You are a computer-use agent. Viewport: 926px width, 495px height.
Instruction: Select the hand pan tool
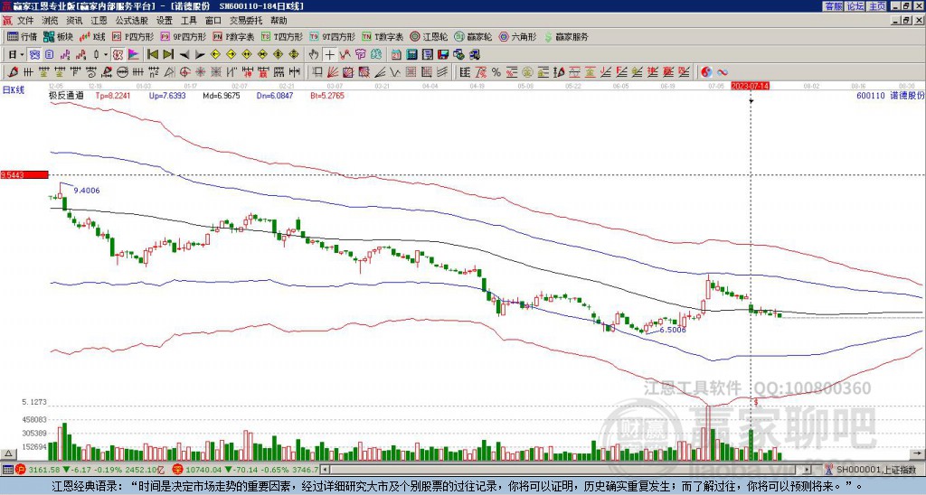pyautogui.click(x=314, y=54)
